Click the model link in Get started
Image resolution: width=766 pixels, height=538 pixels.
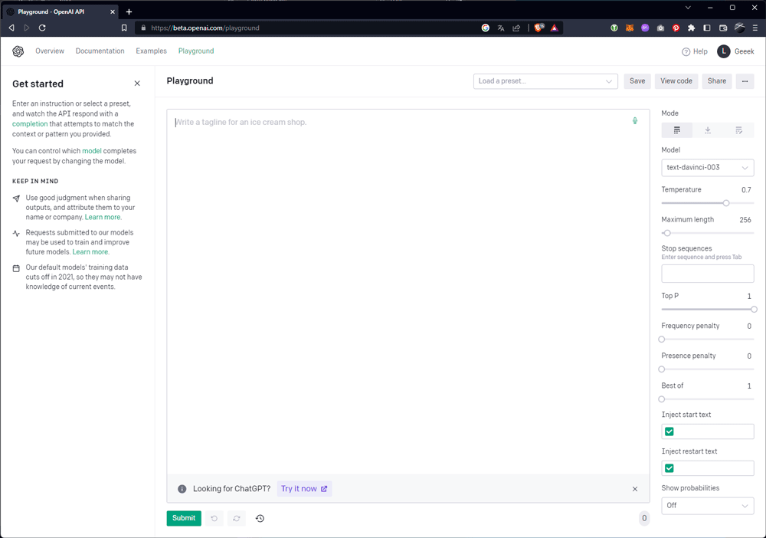tap(92, 151)
